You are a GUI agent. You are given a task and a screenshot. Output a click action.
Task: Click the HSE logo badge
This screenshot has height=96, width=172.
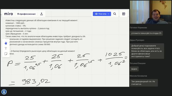(4, 92)
